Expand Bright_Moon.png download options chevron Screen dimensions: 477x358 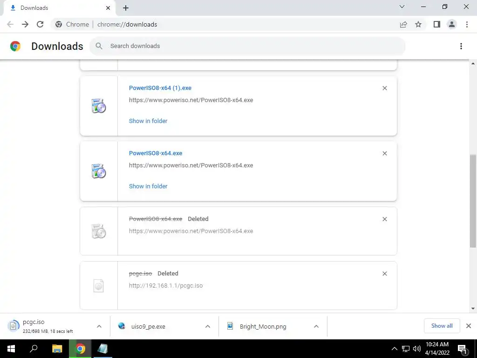point(316,326)
